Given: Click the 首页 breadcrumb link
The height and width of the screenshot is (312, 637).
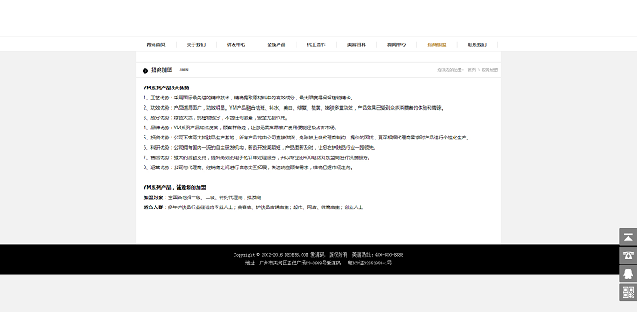Looking at the screenshot, I should [x=471, y=70].
